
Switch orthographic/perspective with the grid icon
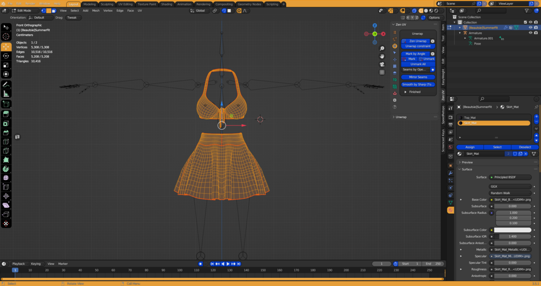click(382, 73)
